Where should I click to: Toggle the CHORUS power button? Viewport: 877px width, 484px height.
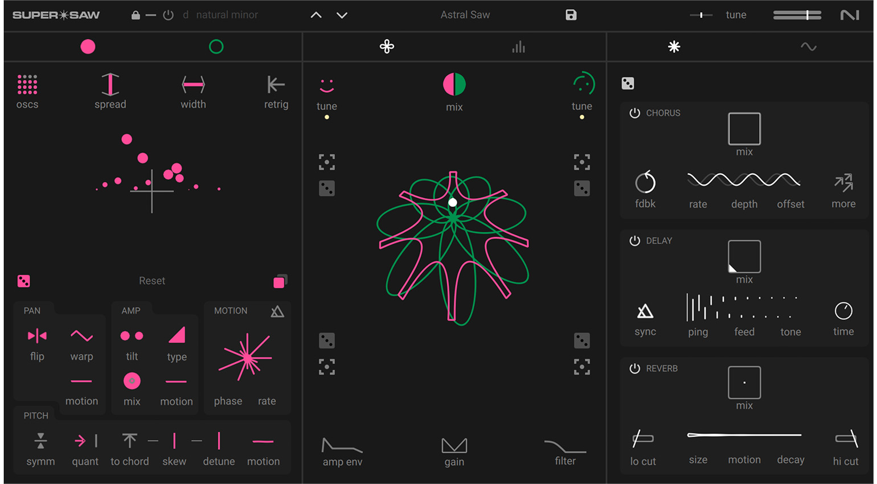(634, 113)
